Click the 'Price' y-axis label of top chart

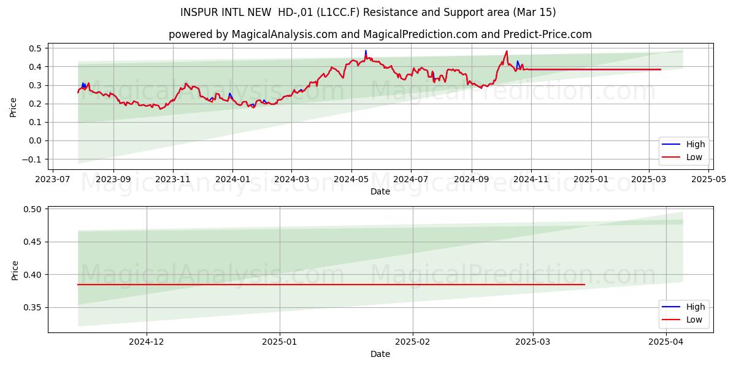[13, 107]
